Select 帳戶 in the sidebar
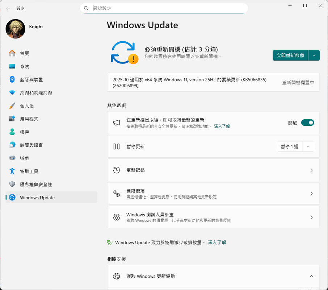The image size is (328, 290). tap(51, 132)
